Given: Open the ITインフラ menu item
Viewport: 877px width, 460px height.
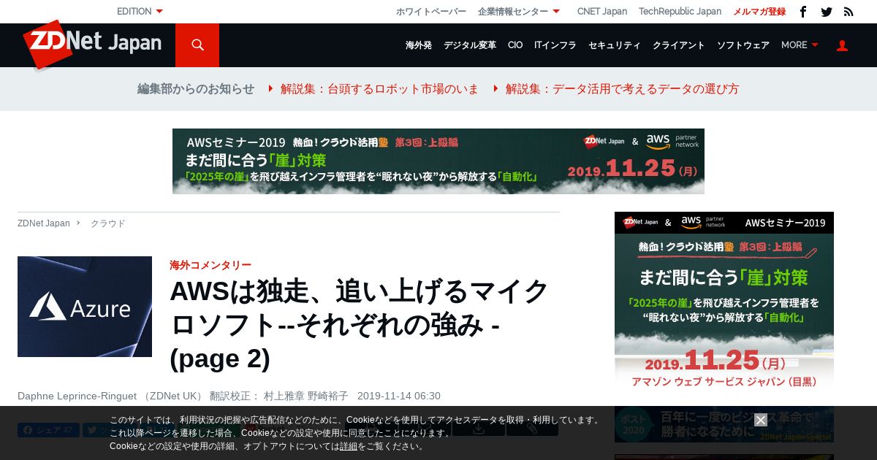Looking at the screenshot, I should [x=555, y=45].
